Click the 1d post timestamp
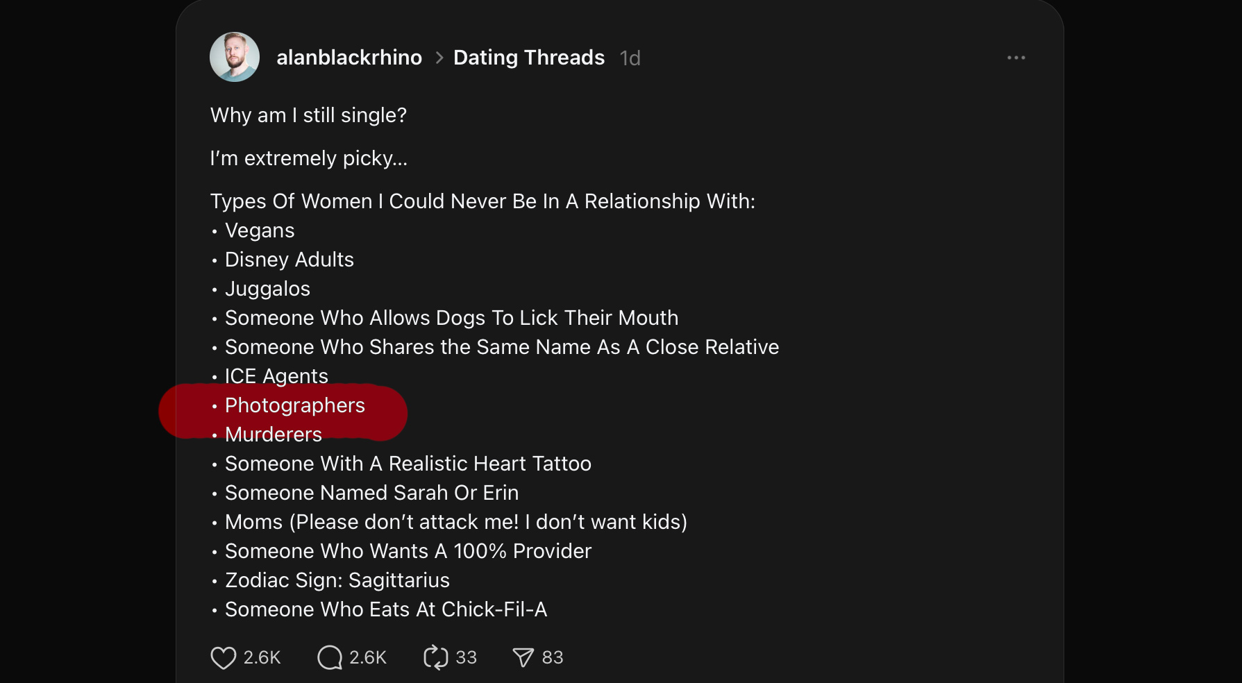Image resolution: width=1242 pixels, height=683 pixels. [x=630, y=58]
